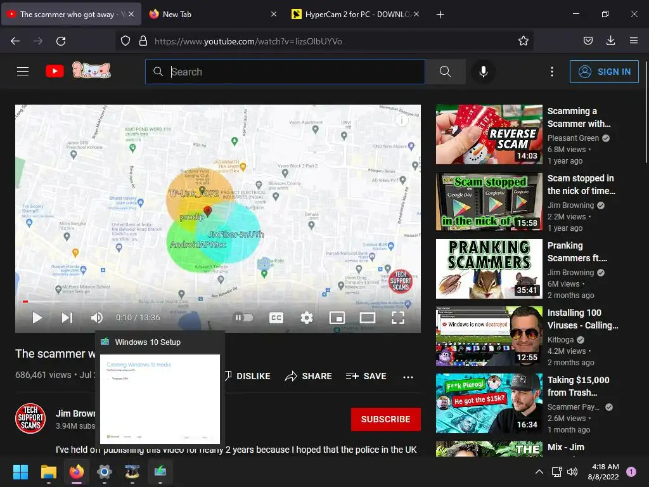This screenshot has width=649, height=487.
Task: View site security via the padlock icon
Action: [143, 41]
